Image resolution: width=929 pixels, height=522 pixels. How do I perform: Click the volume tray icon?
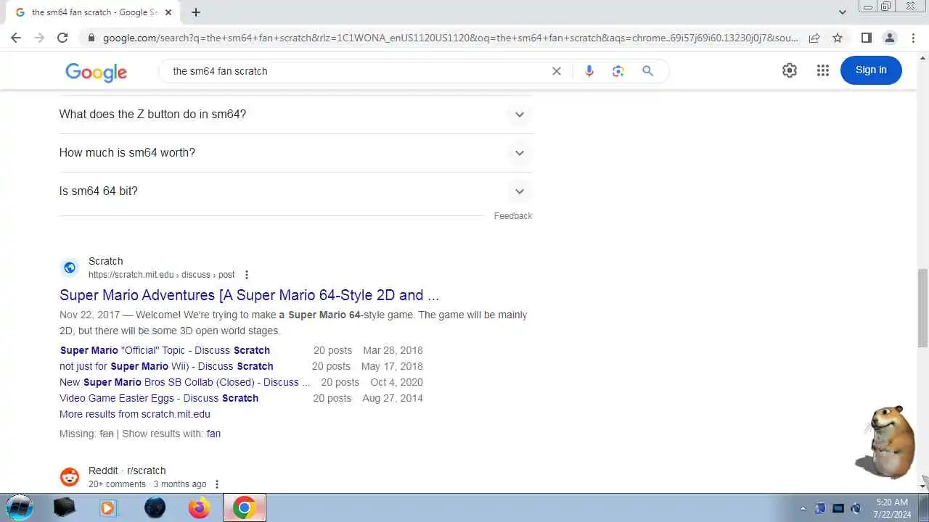856,508
